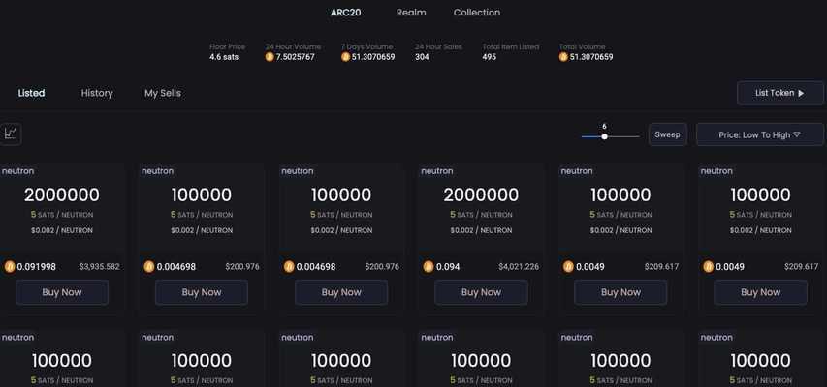This screenshot has height=387, width=827.
Task: Click the bitcoin icon beside Total Volume value
Action: coord(563,57)
